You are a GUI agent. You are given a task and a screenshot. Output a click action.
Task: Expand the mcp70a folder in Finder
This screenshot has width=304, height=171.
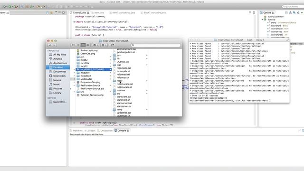pyautogui.click(x=111, y=63)
